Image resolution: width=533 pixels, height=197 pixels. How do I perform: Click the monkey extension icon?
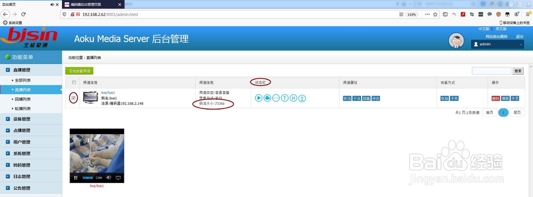pyautogui.click(x=498, y=14)
